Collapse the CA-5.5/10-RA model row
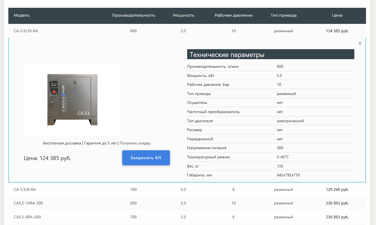The image size is (376, 225). (x=26, y=31)
